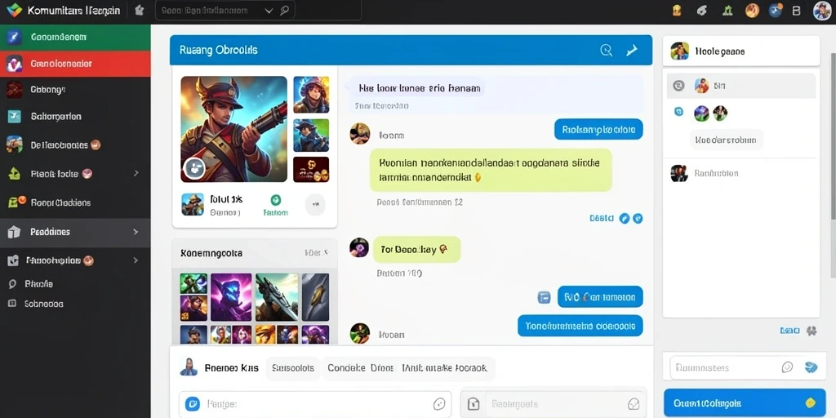Click the Hoole geane panel avatar
836x418 pixels.
pos(680,51)
